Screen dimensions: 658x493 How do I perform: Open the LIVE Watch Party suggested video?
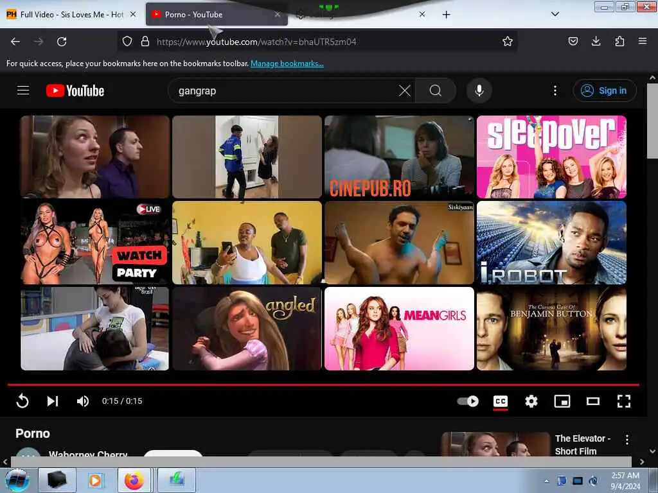pos(95,243)
